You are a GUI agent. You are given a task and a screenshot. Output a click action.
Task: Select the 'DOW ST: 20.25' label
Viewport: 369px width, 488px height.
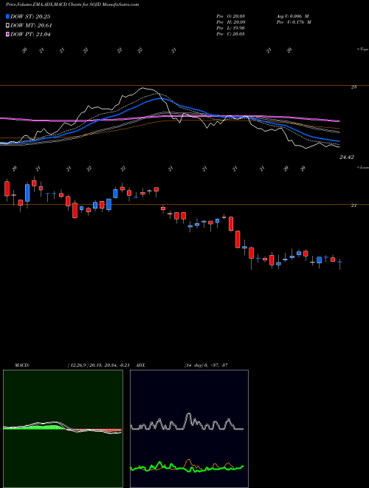(x=30, y=16)
